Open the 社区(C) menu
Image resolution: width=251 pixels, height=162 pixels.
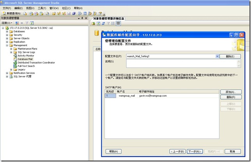click(x=66, y=8)
